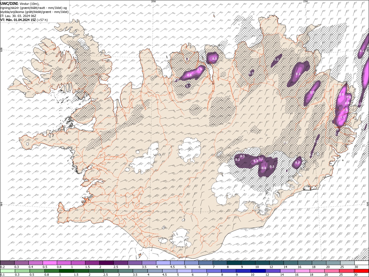Select the lower scale green swatch from 0.5 to 0.8
The width and height of the screenshot is (369, 277).
click(37, 271)
